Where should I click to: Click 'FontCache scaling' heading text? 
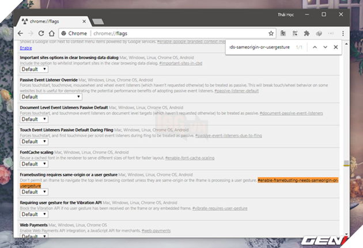click(36, 152)
